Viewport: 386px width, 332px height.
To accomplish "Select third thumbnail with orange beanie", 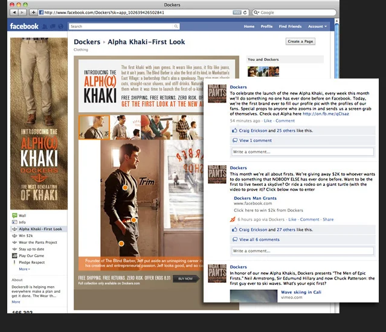I will (x=156, y=127).
